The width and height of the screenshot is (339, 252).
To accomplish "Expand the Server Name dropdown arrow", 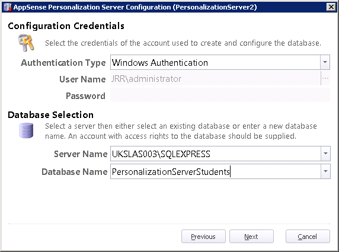I will click(x=325, y=154).
